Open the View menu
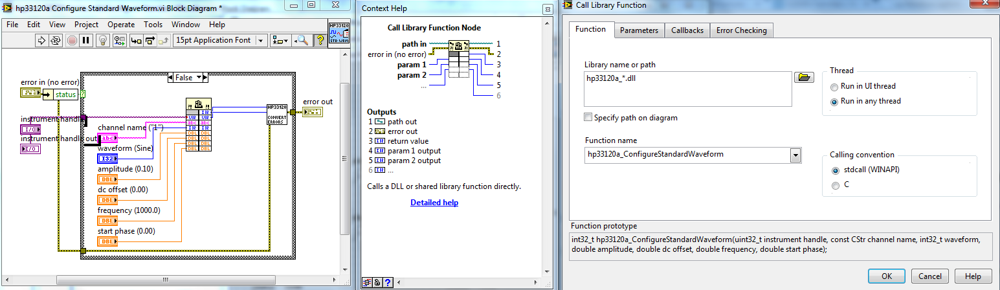Viewport: 1000px width, 290px height. pyautogui.click(x=57, y=25)
